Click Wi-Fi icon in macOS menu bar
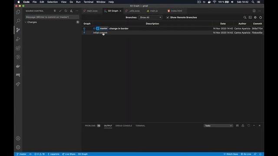Viewport: 278px width, 156px height. (x=214, y=2)
